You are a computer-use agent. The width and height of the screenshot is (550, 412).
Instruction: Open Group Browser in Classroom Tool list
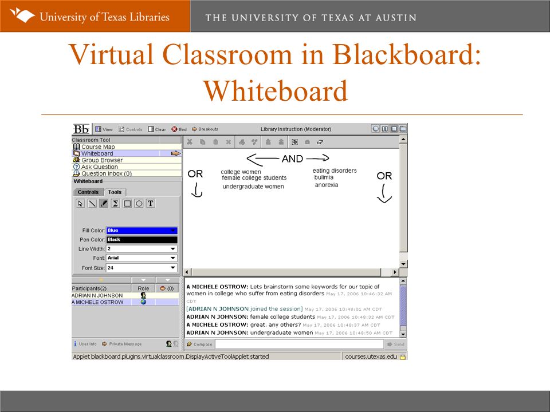(127, 160)
